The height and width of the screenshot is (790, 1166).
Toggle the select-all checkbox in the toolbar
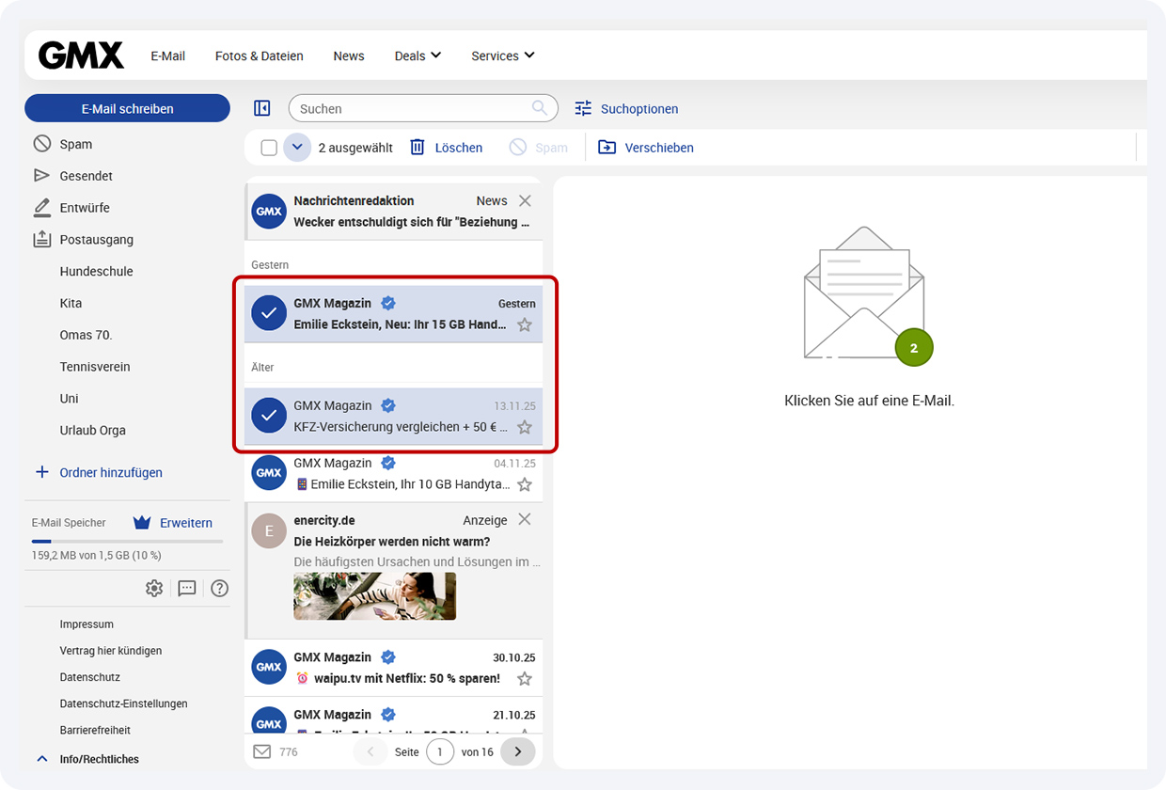[268, 147]
